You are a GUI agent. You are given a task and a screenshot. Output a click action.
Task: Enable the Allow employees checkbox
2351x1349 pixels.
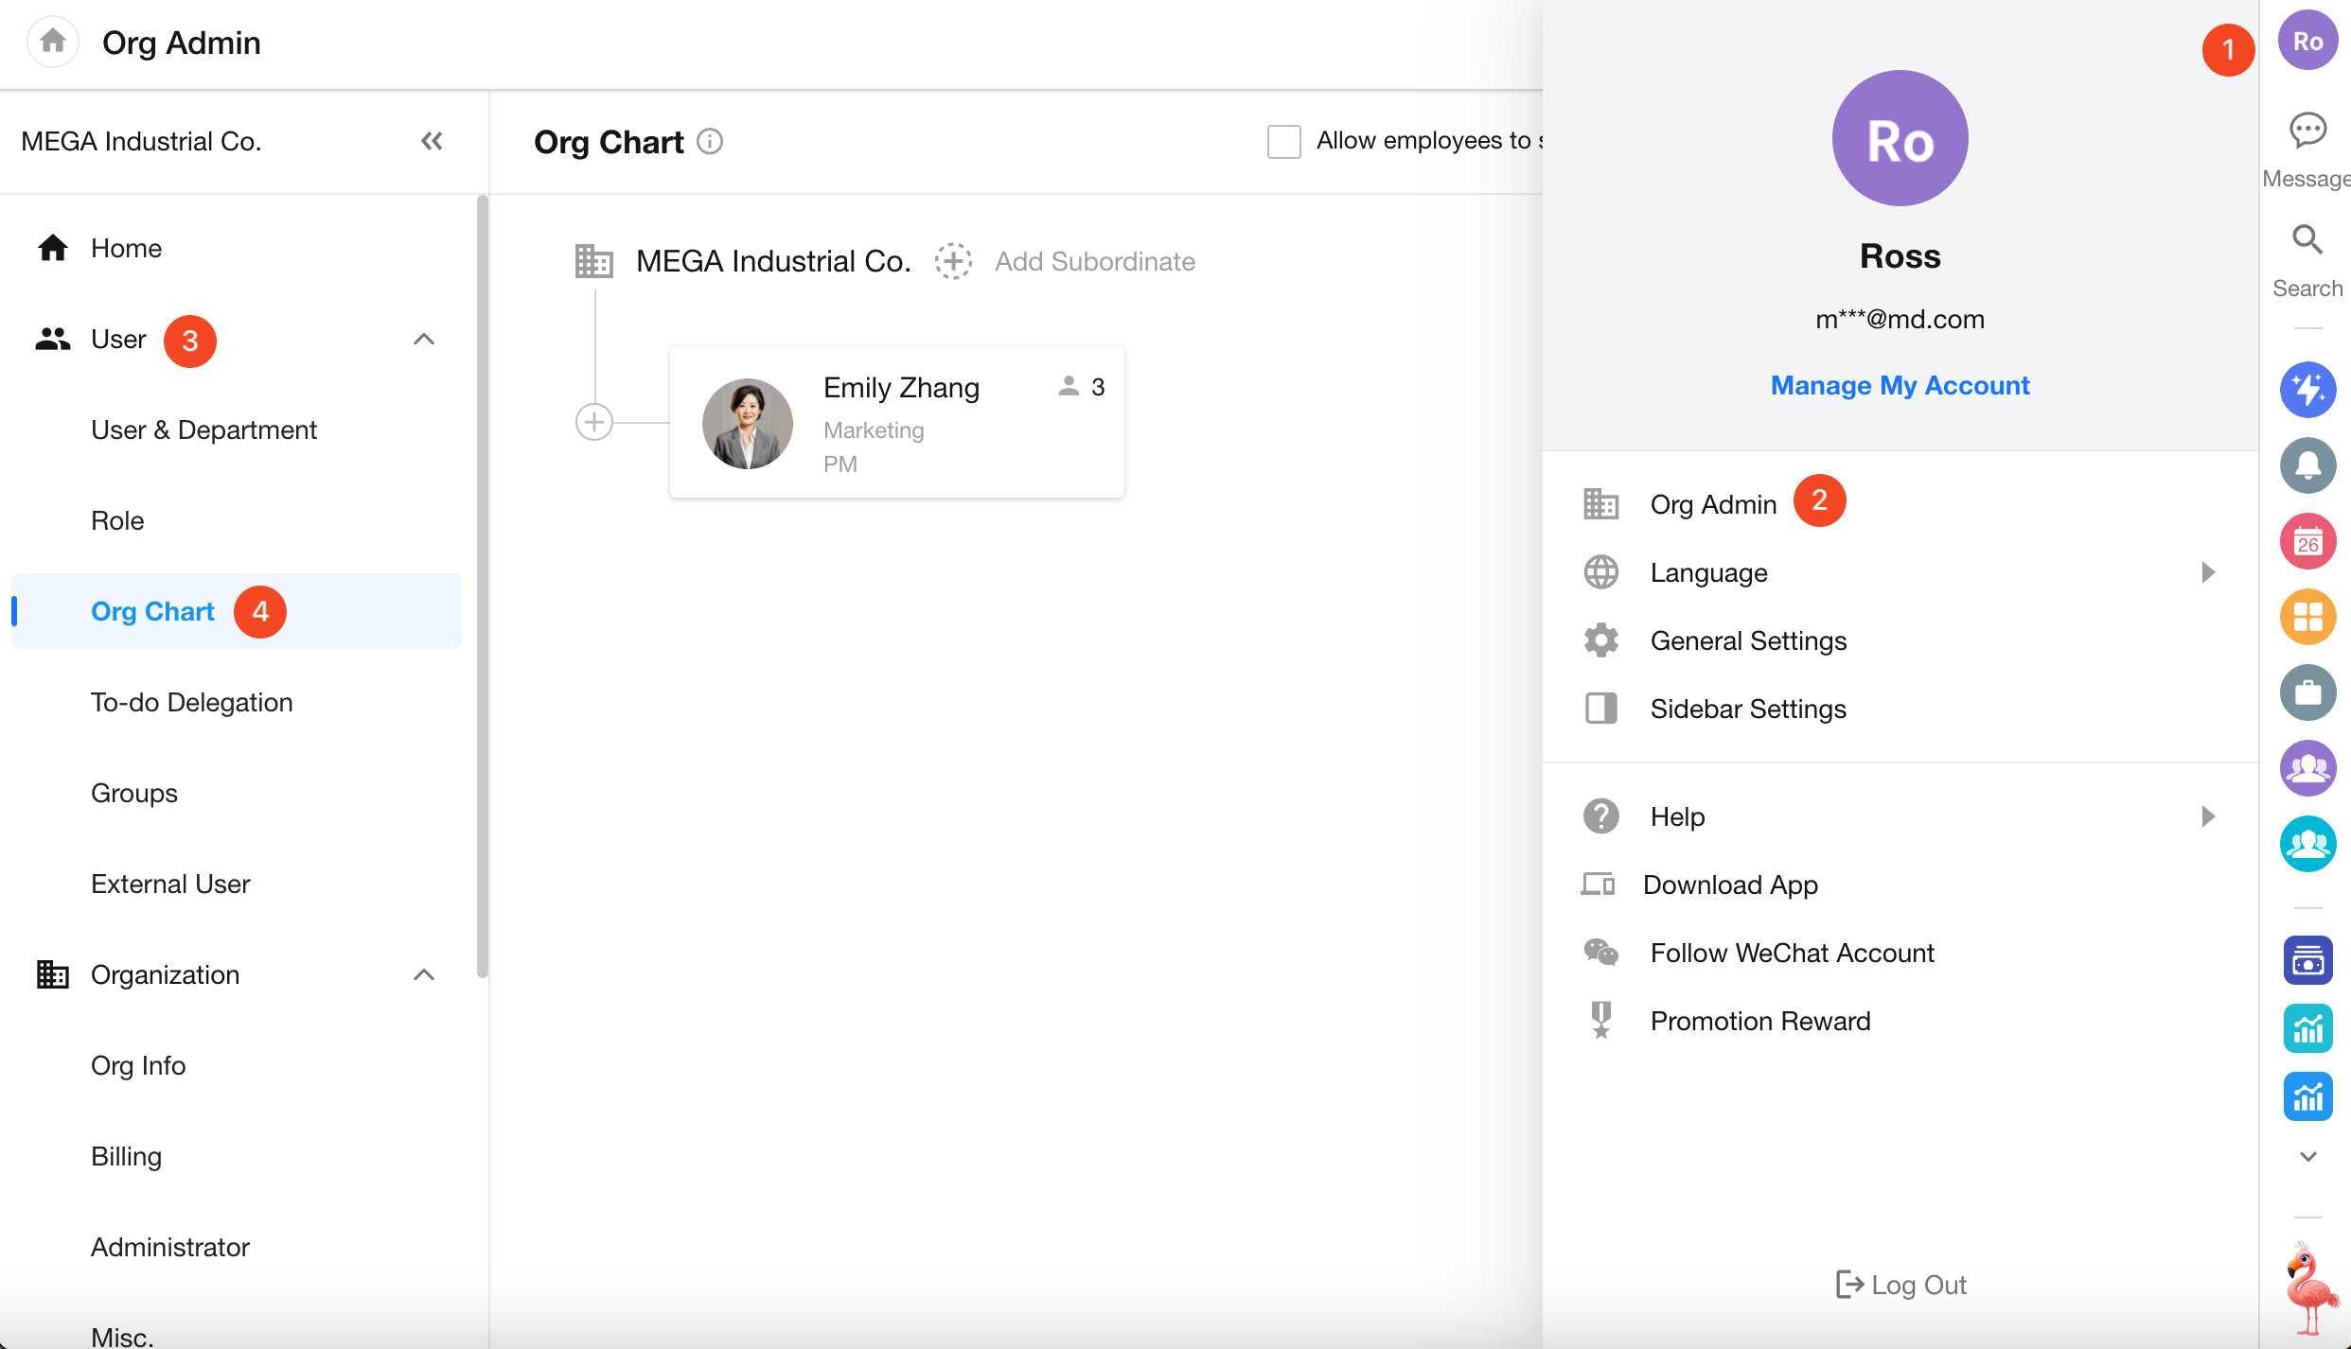point(1283,142)
